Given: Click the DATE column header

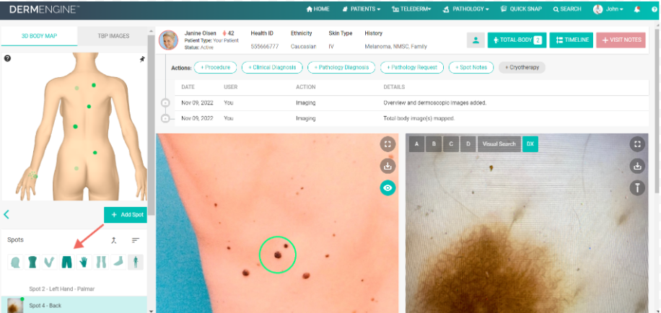Looking at the screenshot, I should 188,87.
